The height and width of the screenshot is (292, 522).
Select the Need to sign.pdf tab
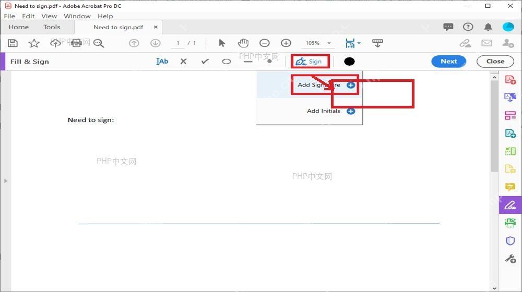[x=118, y=27]
